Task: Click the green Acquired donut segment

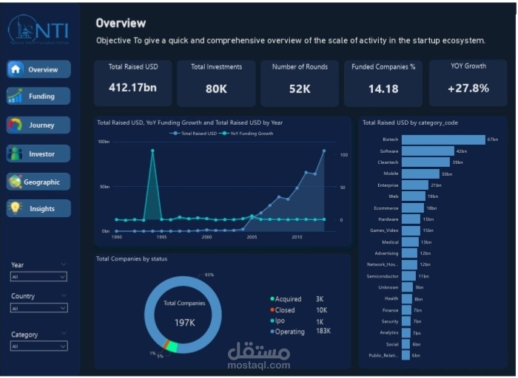Action: (172, 347)
